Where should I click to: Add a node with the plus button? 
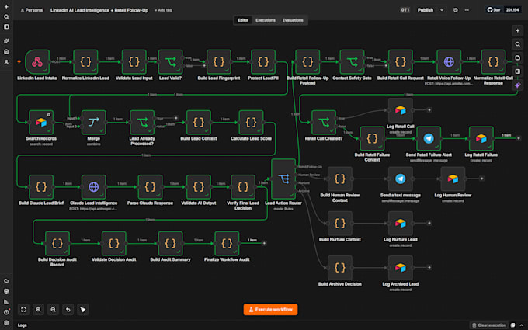(518, 30)
